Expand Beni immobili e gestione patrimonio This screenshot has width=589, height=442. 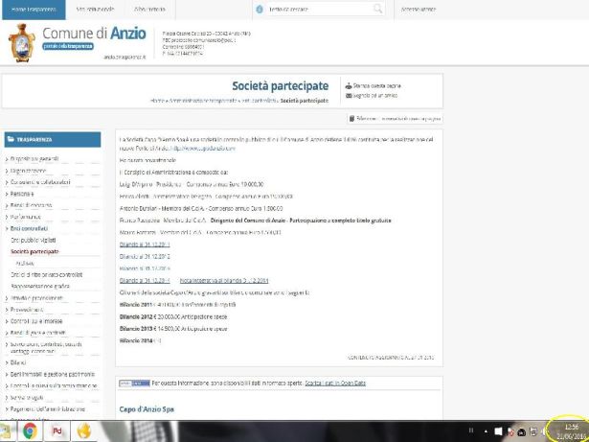tap(53, 375)
